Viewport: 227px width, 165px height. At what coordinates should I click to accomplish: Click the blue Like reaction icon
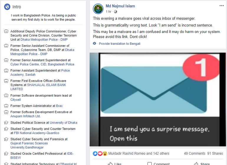point(95,154)
